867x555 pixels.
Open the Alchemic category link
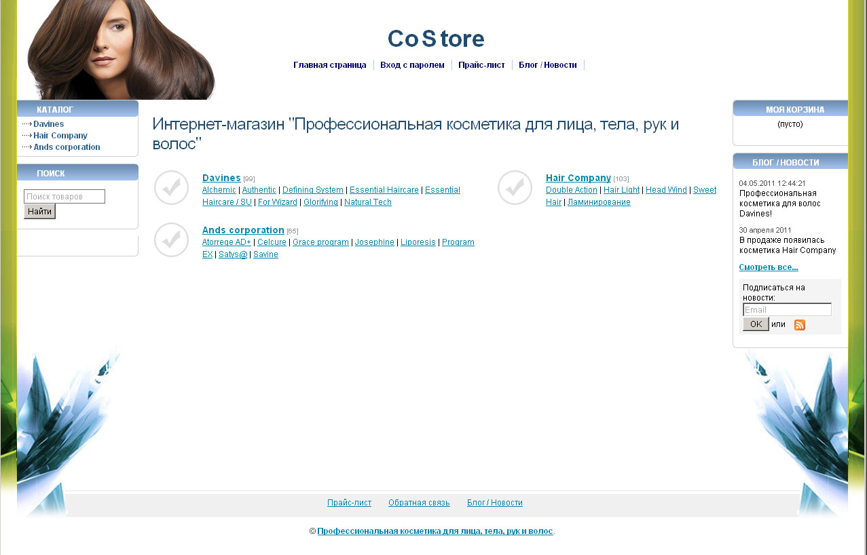[219, 190]
